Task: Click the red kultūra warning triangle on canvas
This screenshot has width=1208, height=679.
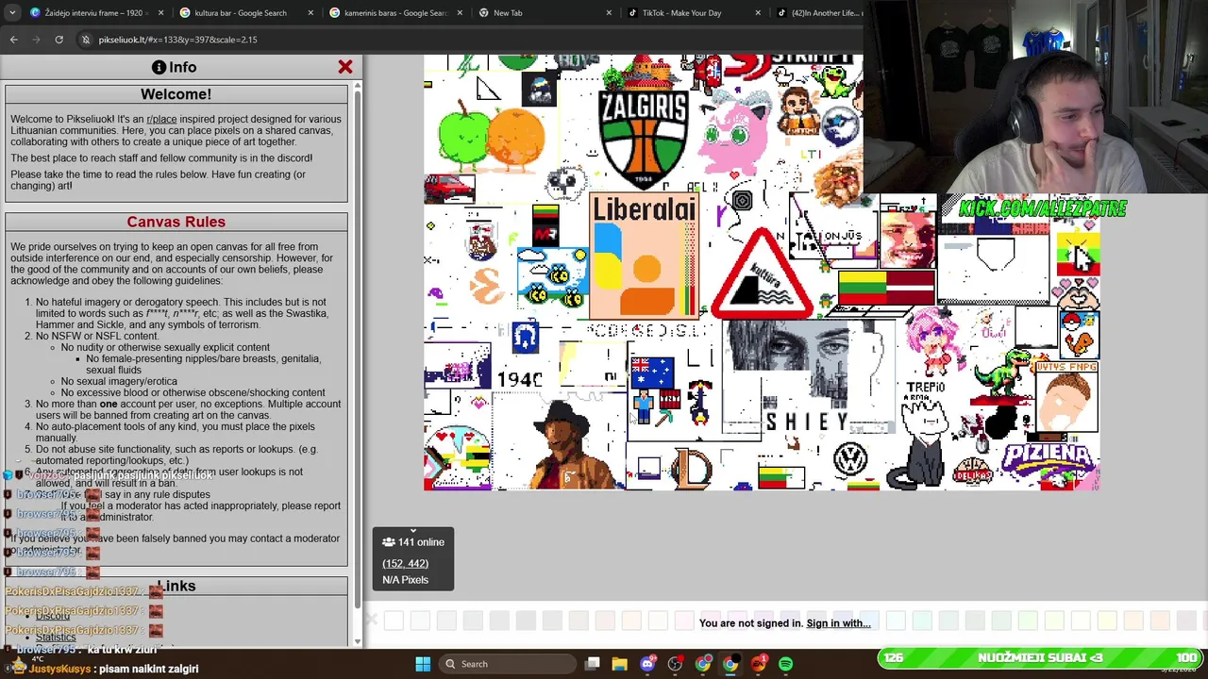Action: tap(762, 273)
